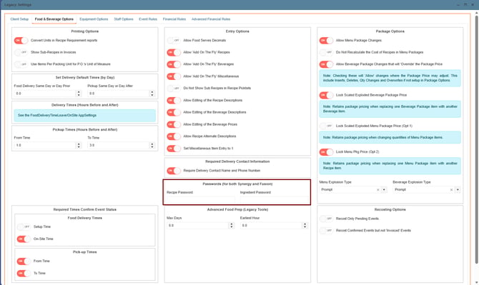Switch to the Client Setup tab
Screen dimensions: 479x285
[19, 19]
